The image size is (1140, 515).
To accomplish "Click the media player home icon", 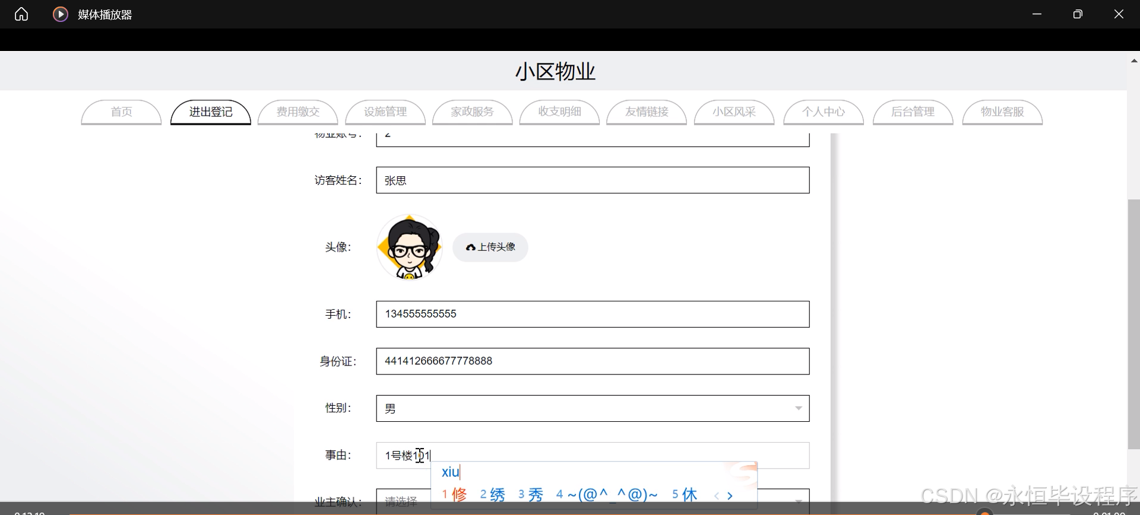I will pos(21,14).
